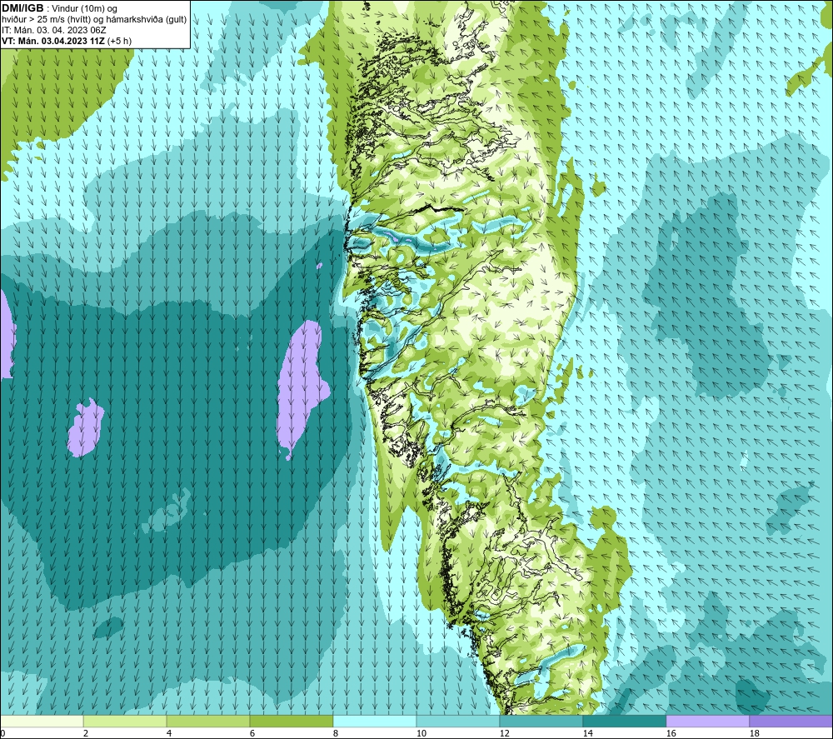Click the 10–12 m/s turquoise swatch
The width and height of the screenshot is (833, 739).
point(458,721)
